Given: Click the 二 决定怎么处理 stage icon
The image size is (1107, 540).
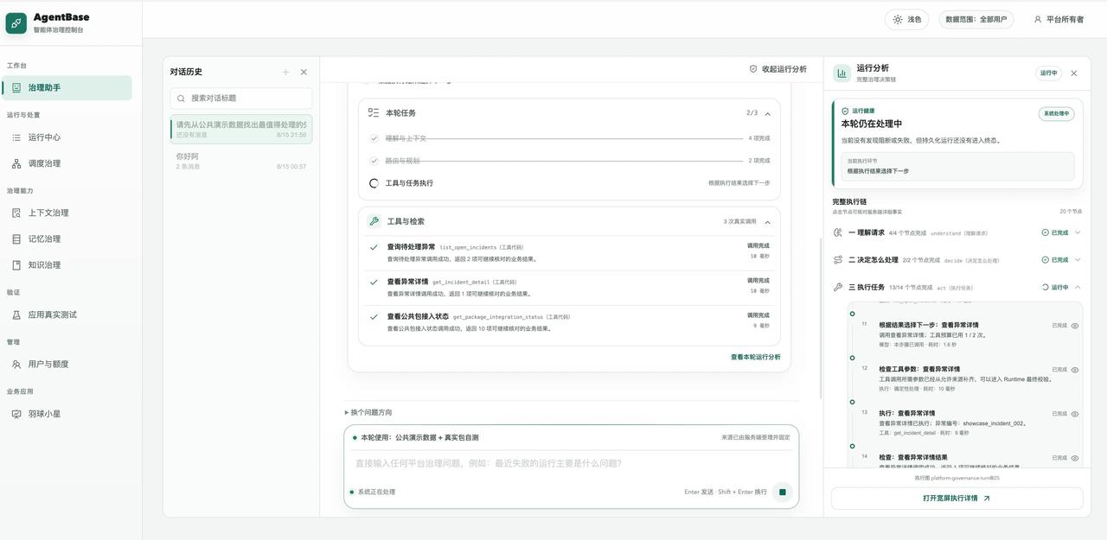Looking at the screenshot, I should (x=838, y=260).
